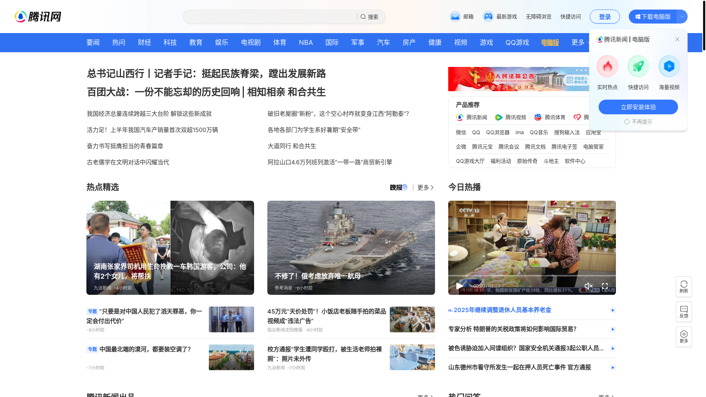Open 校方通报学生遭同学殴打 article
This screenshot has height=397, width=706.
pos(325,354)
